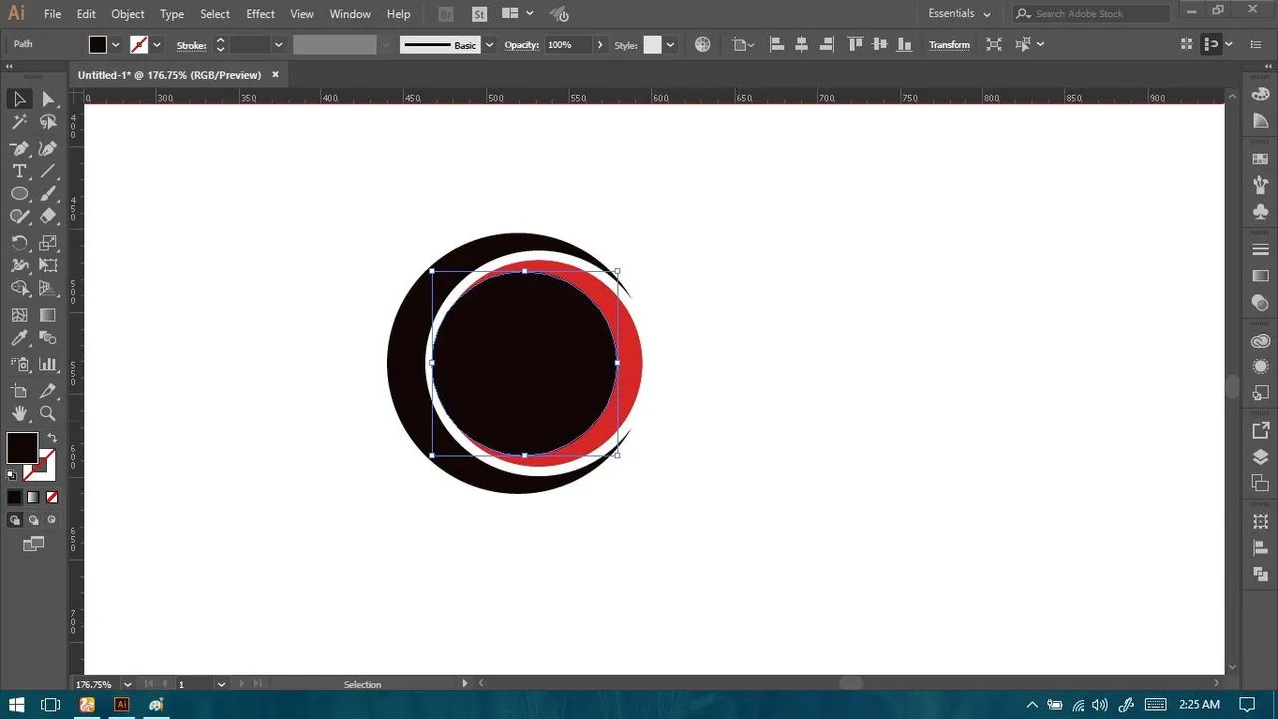Open the Object menu
The image size is (1278, 719).
tap(128, 14)
